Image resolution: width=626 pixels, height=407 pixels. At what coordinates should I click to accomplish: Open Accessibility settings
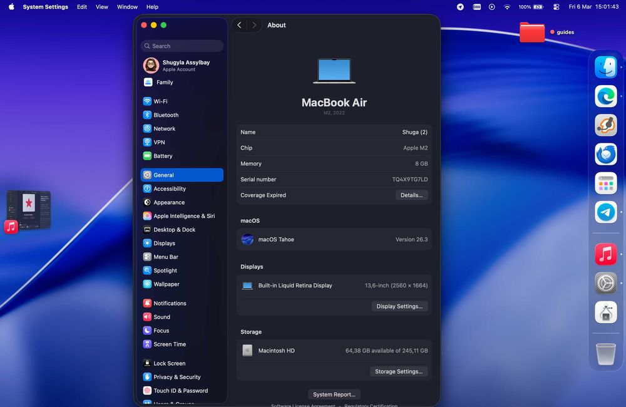click(x=182, y=188)
